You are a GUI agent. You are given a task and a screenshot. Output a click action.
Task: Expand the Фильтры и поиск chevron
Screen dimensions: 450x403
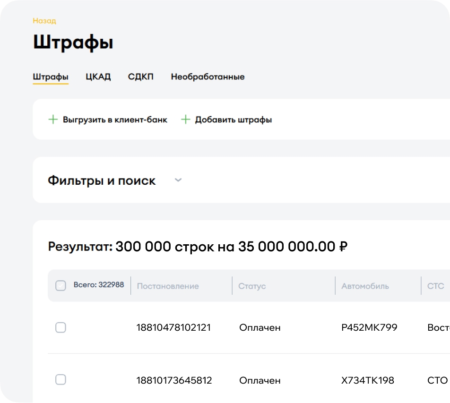[178, 180]
